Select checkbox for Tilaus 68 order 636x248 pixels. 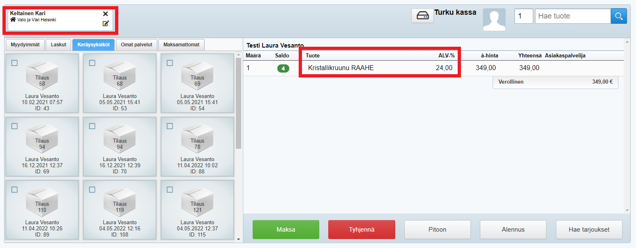tap(92, 63)
